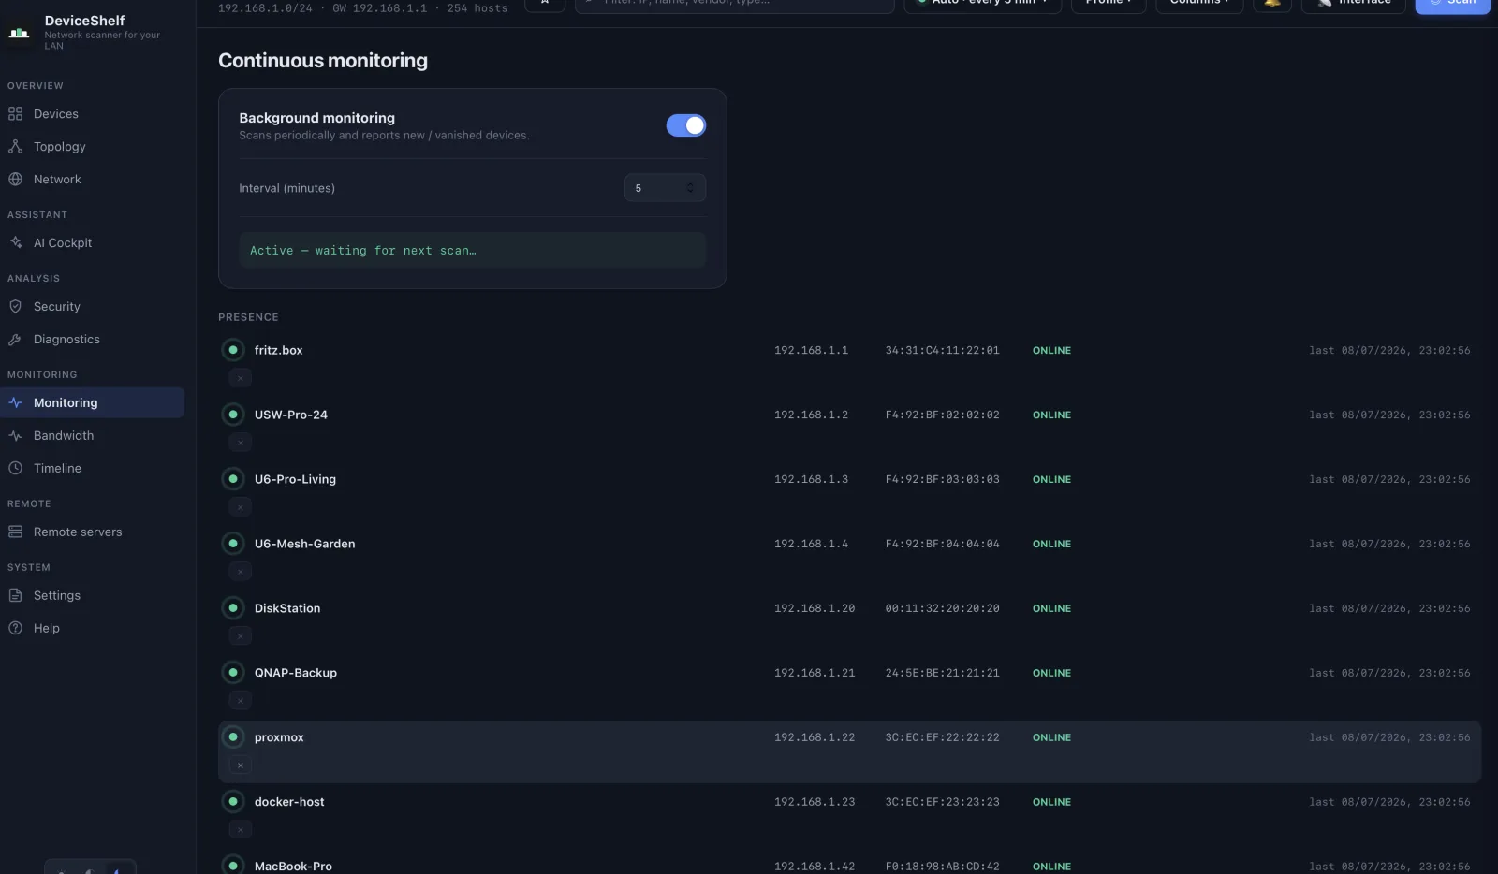
Task: Select the U6-Pro-Living device name
Action: point(295,479)
